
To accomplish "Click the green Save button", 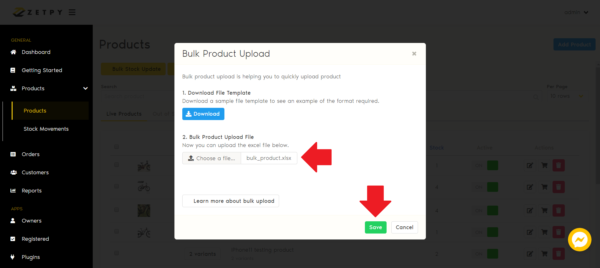I will pyautogui.click(x=376, y=227).
